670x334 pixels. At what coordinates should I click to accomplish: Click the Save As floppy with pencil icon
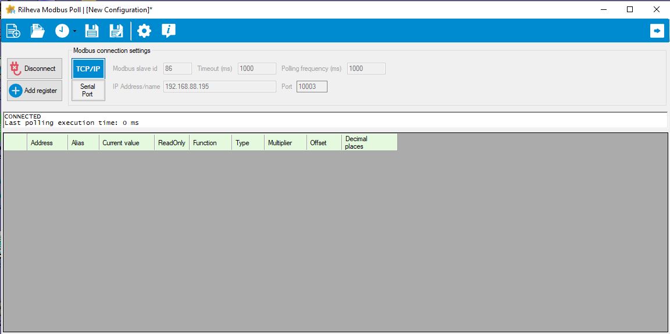pos(116,31)
